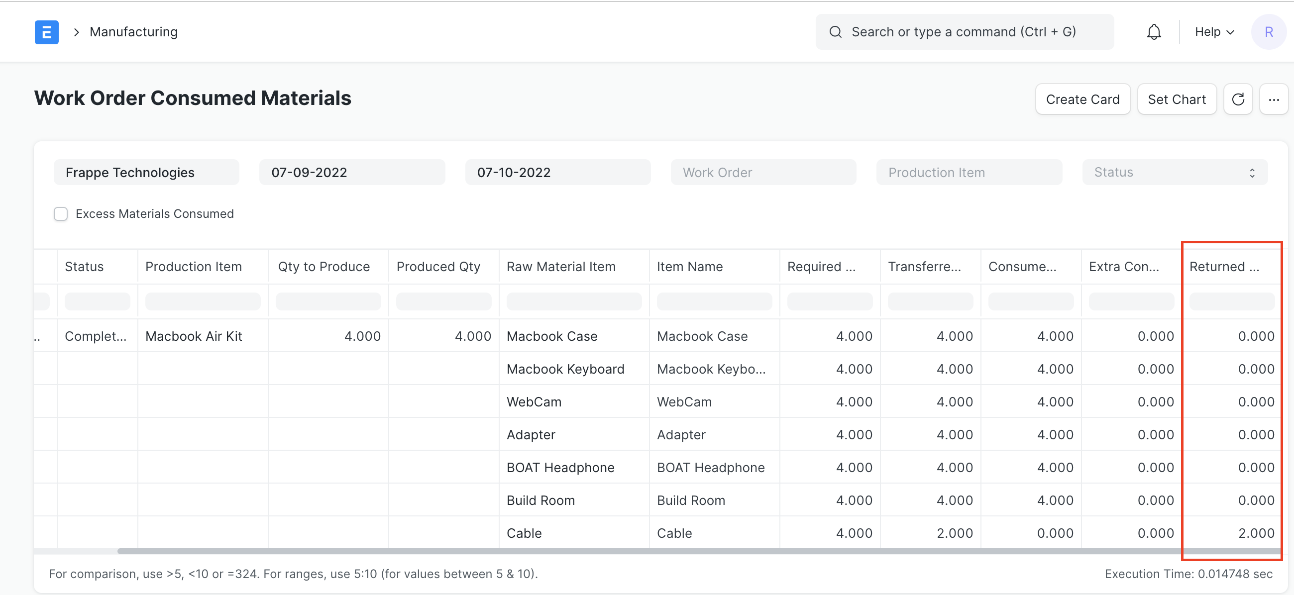
Task: Click the Frappe app logo icon
Action: point(46,32)
